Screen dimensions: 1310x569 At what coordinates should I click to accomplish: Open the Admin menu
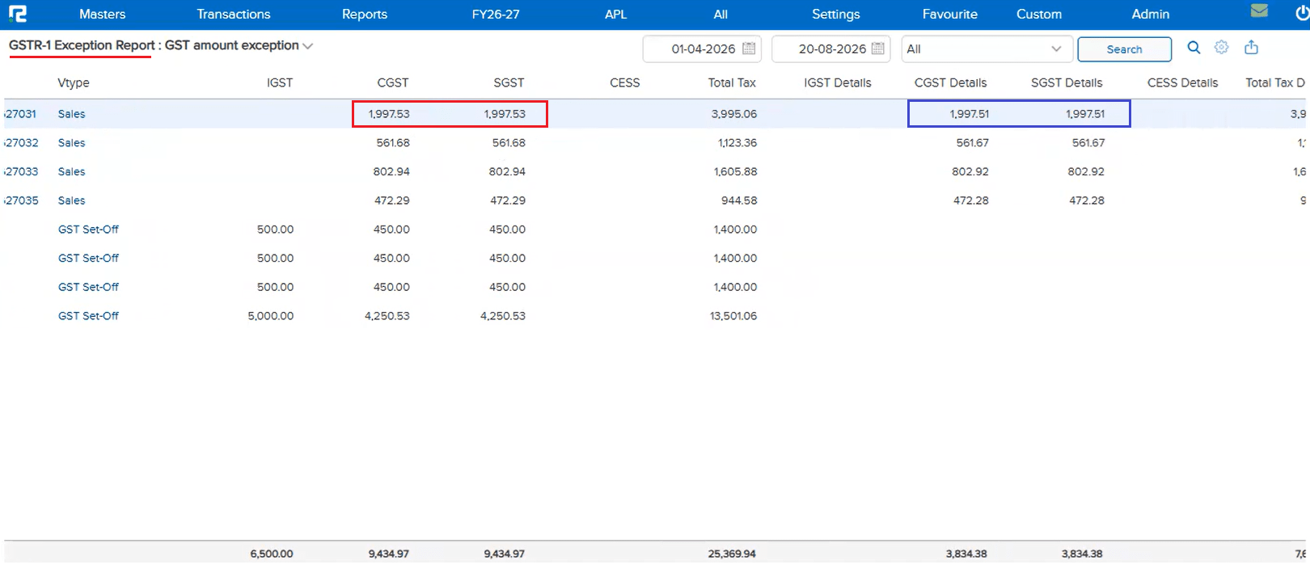pyautogui.click(x=1151, y=14)
